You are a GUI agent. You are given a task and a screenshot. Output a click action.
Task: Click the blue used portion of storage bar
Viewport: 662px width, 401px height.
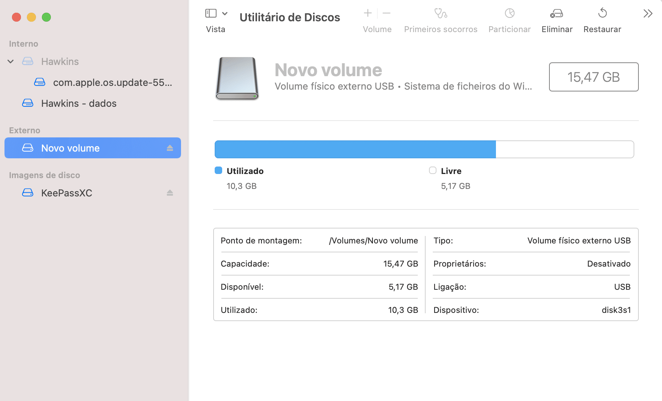[355, 149]
